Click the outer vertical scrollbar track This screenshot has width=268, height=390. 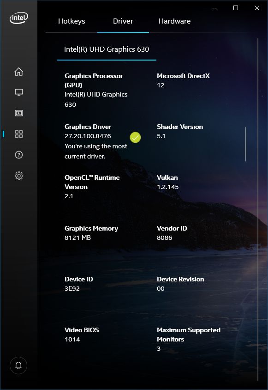pyautogui.click(x=258, y=209)
